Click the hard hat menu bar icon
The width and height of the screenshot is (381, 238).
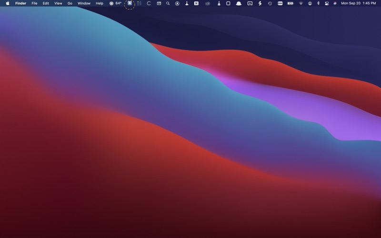coord(239,3)
